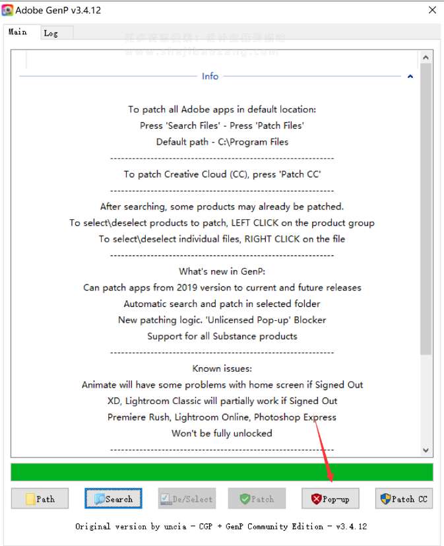
Task: Switch to the Main tab
Action: pos(22,32)
